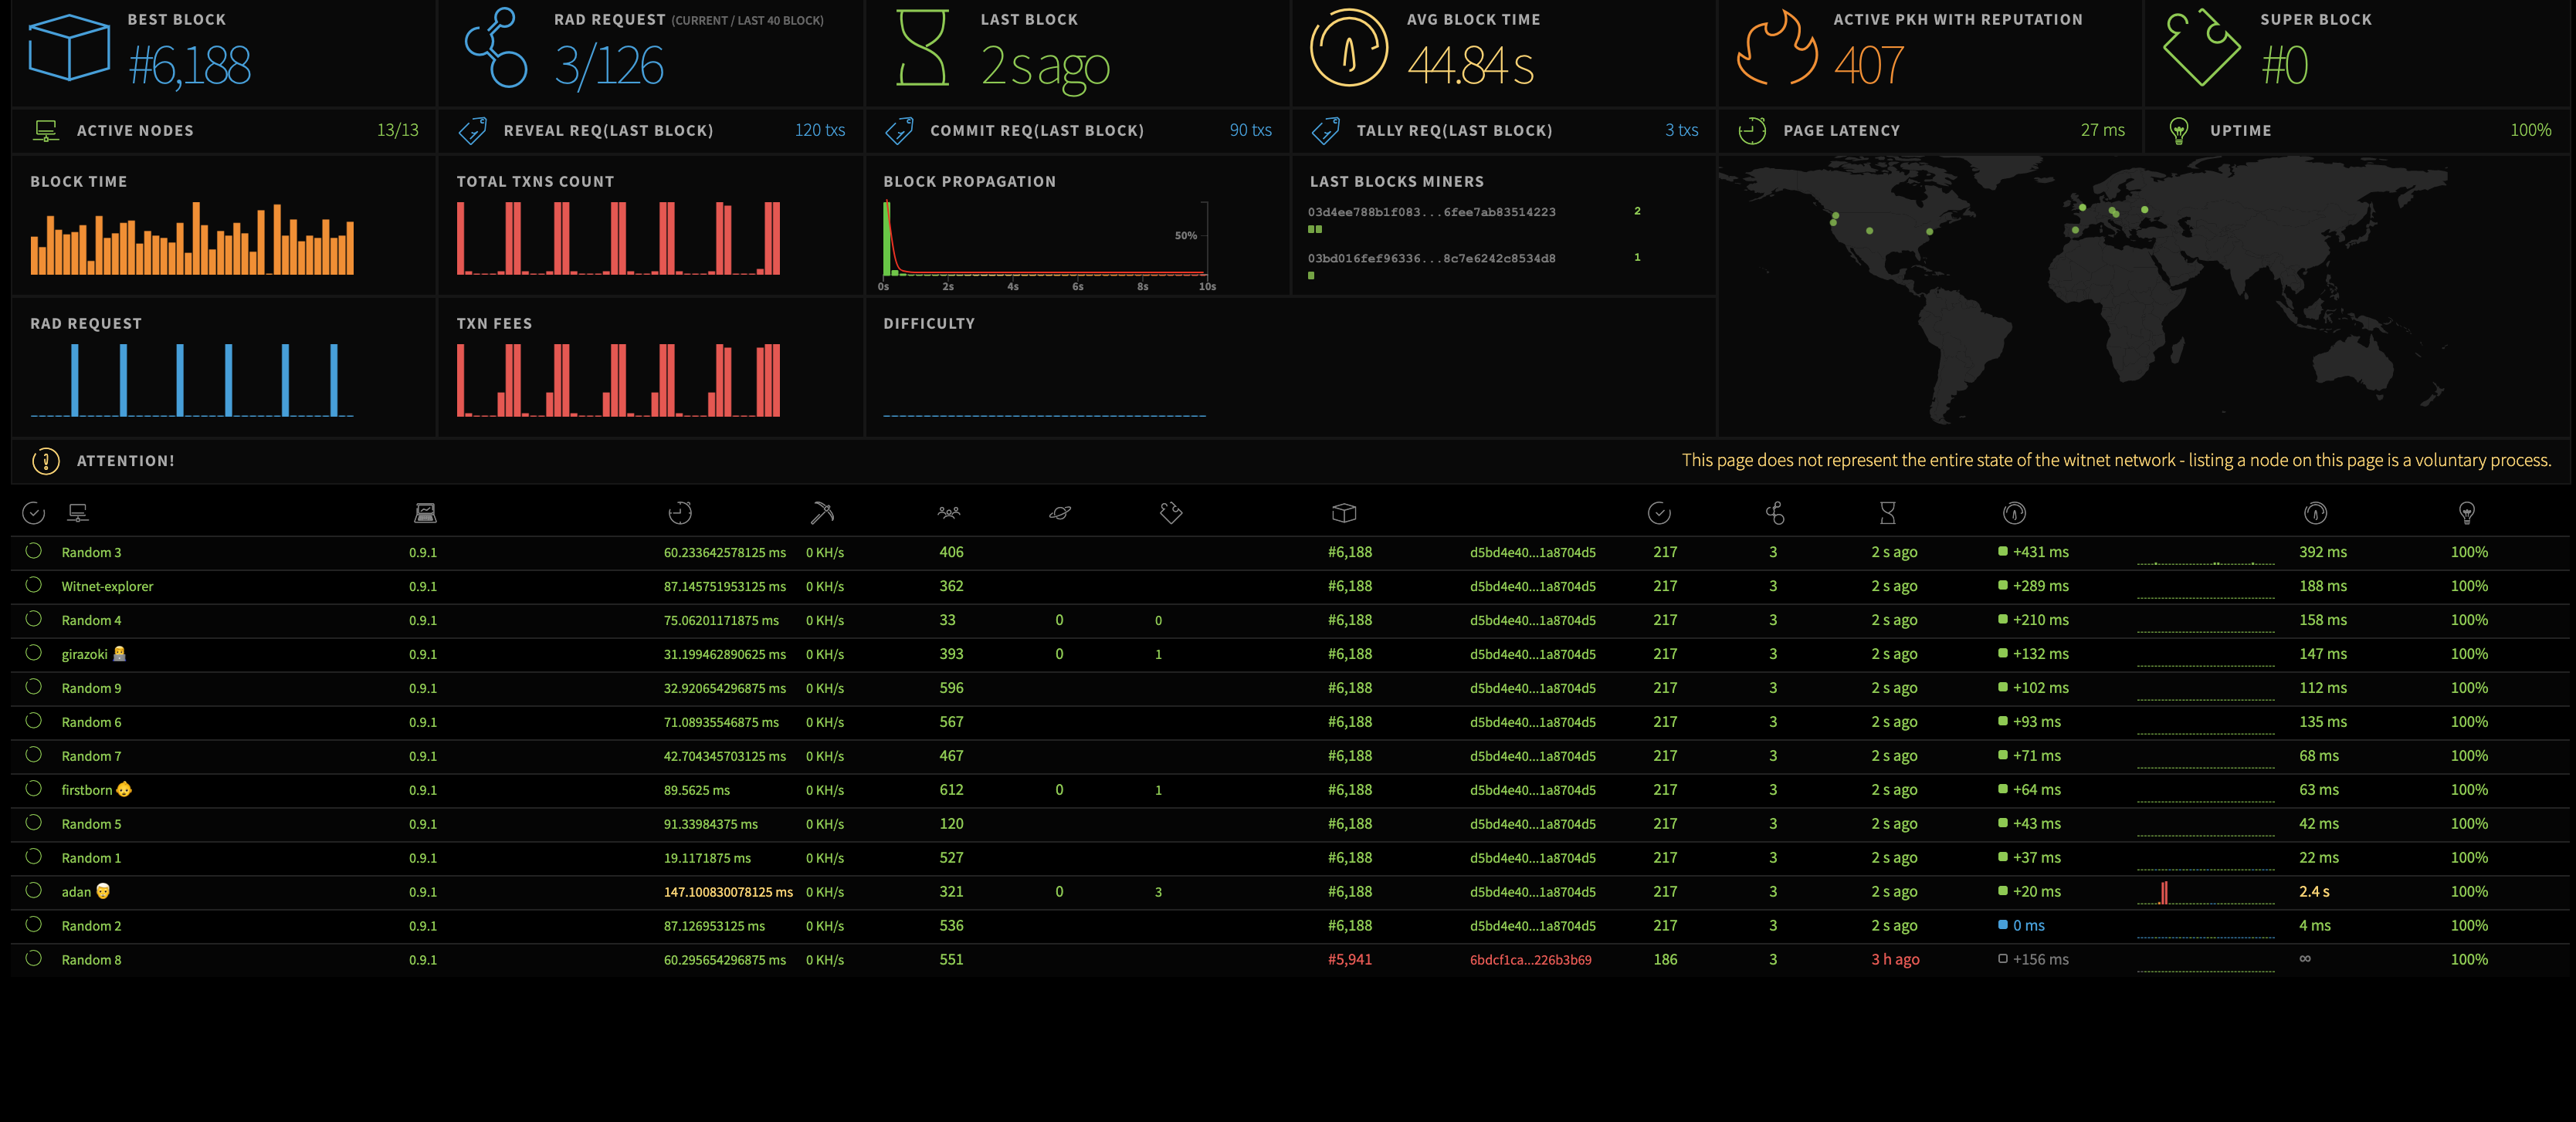The width and height of the screenshot is (2576, 1122).
Task: Sort by the peers people-group column icon
Action: pyautogui.click(x=948, y=513)
